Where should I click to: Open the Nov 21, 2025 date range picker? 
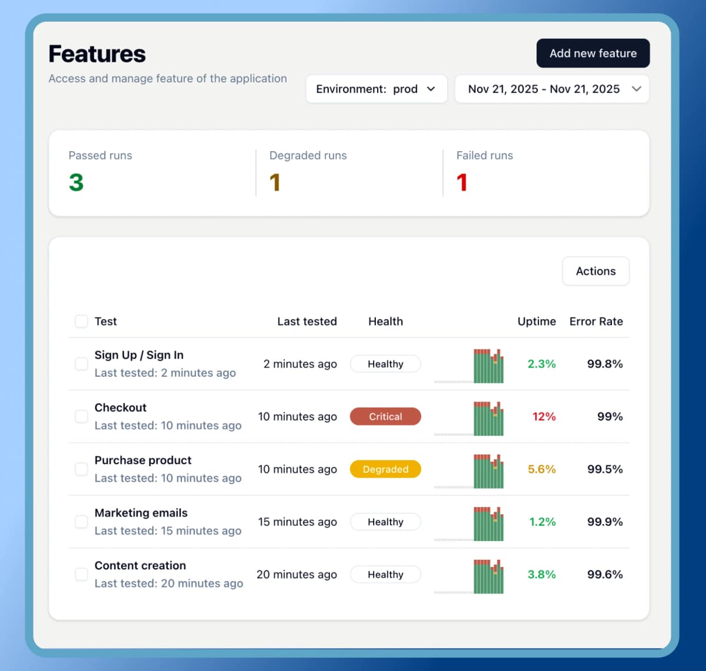(551, 89)
